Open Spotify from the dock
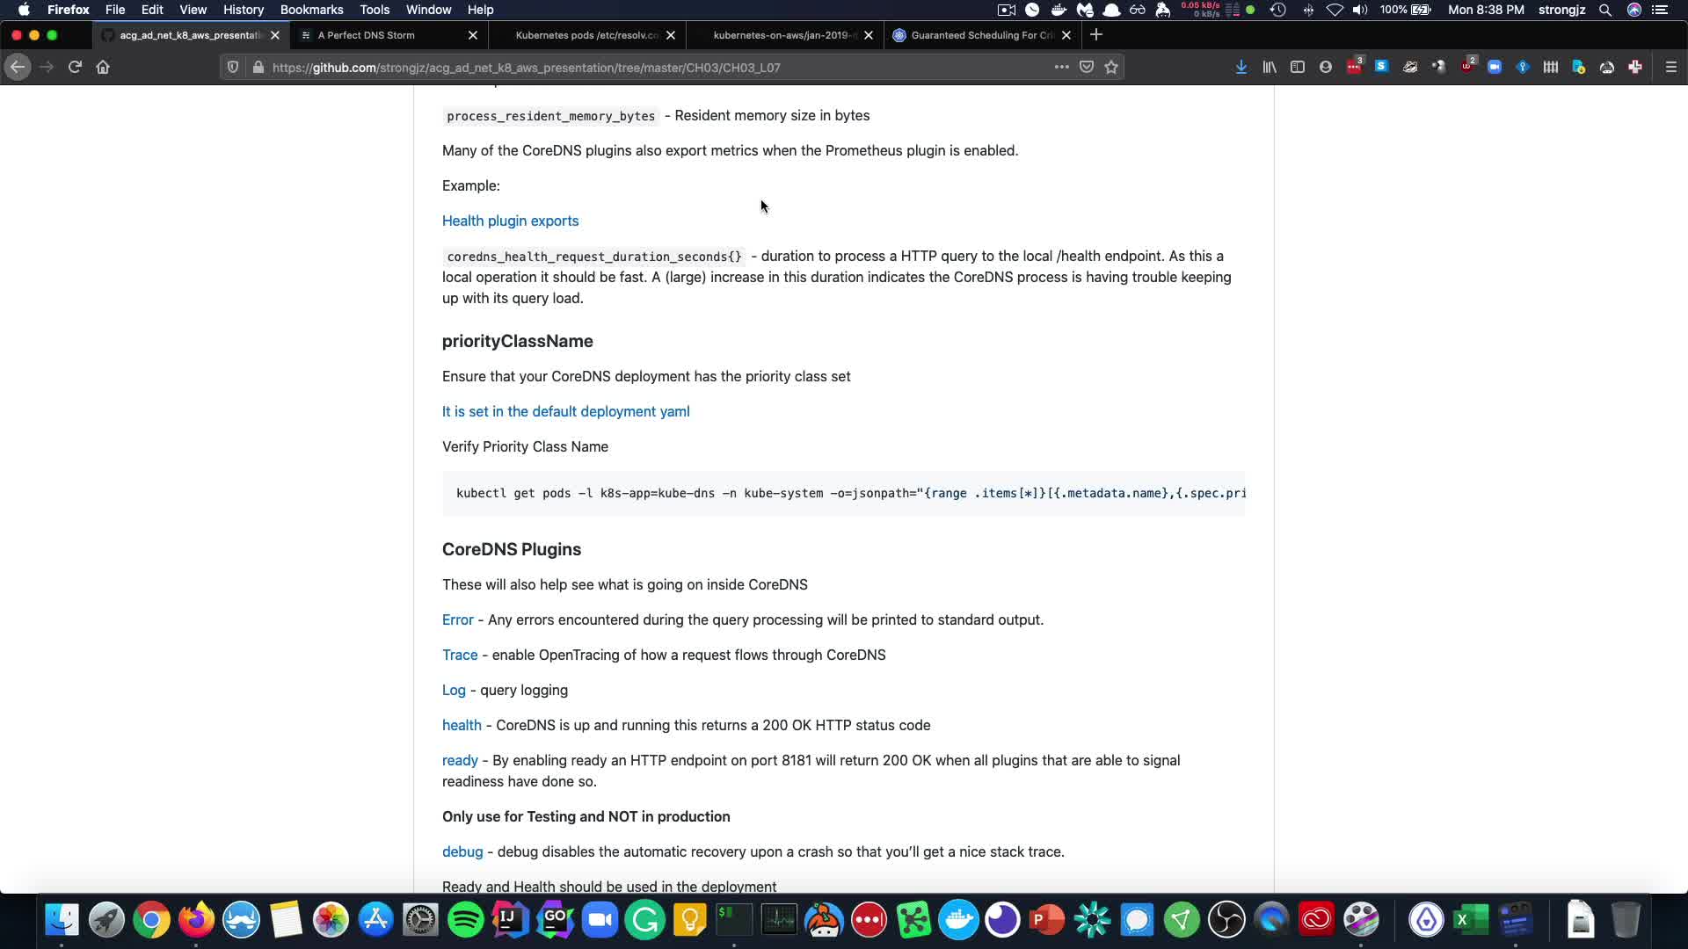 point(465,920)
